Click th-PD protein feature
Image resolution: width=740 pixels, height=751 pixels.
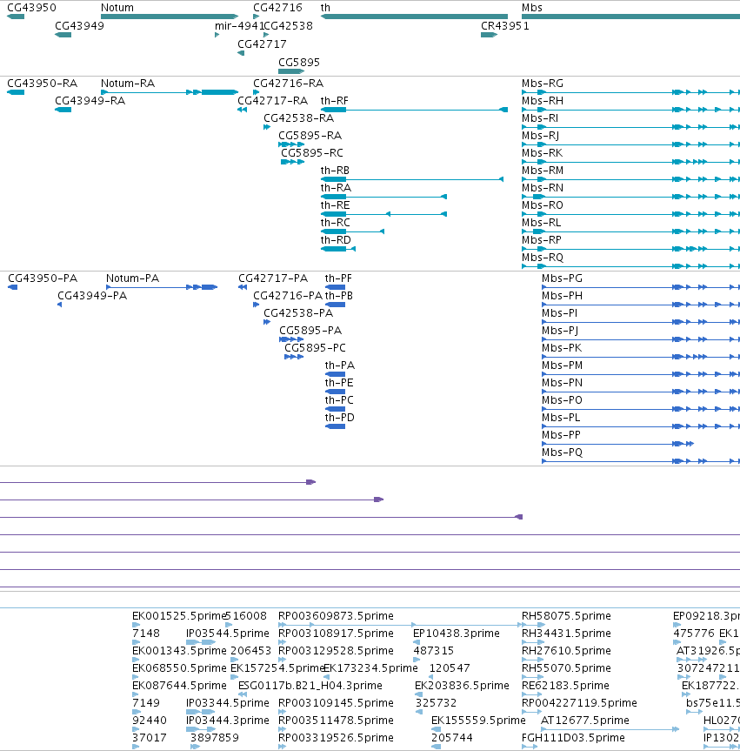pos(335,426)
